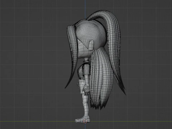Click the 3D cursor at the character's foot
The image size is (172, 129).
coord(85,121)
